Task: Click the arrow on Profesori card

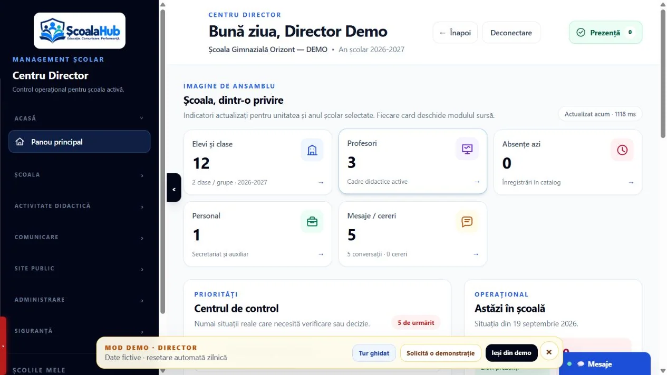Action: click(x=477, y=182)
